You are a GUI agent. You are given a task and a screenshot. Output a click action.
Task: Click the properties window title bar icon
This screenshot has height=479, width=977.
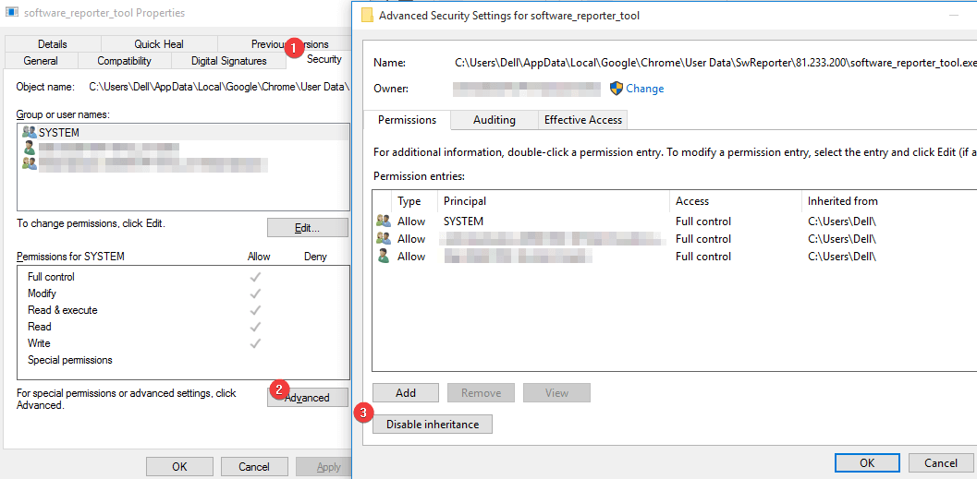pos(12,13)
